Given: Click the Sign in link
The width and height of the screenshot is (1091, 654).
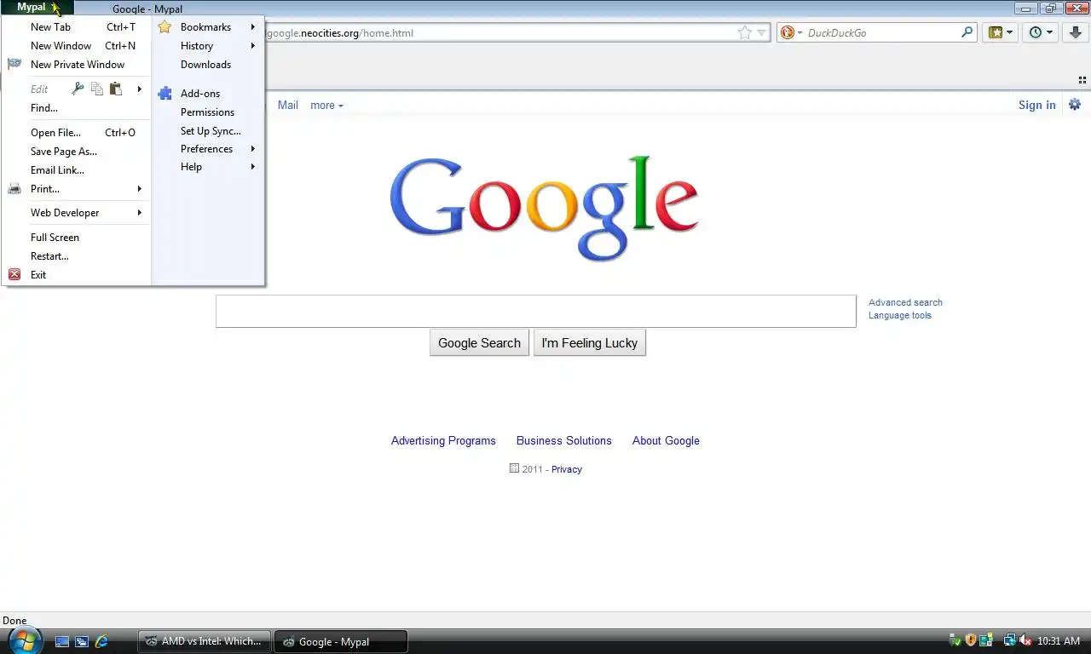Looking at the screenshot, I should tap(1036, 105).
